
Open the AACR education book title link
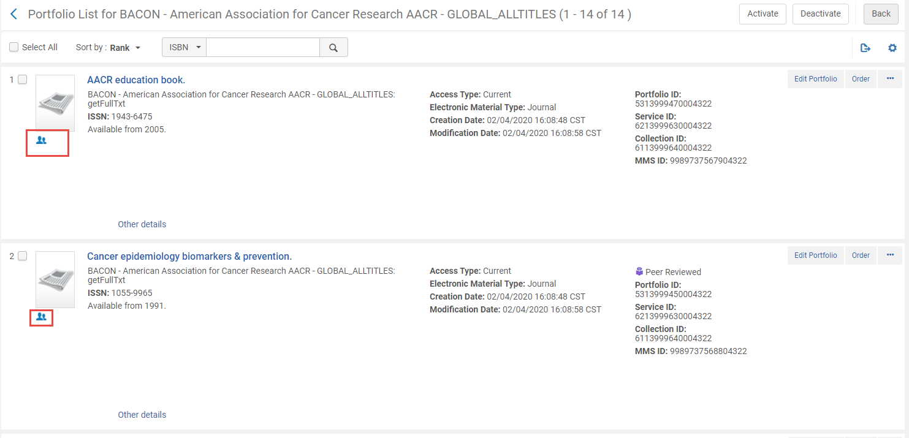tap(136, 80)
